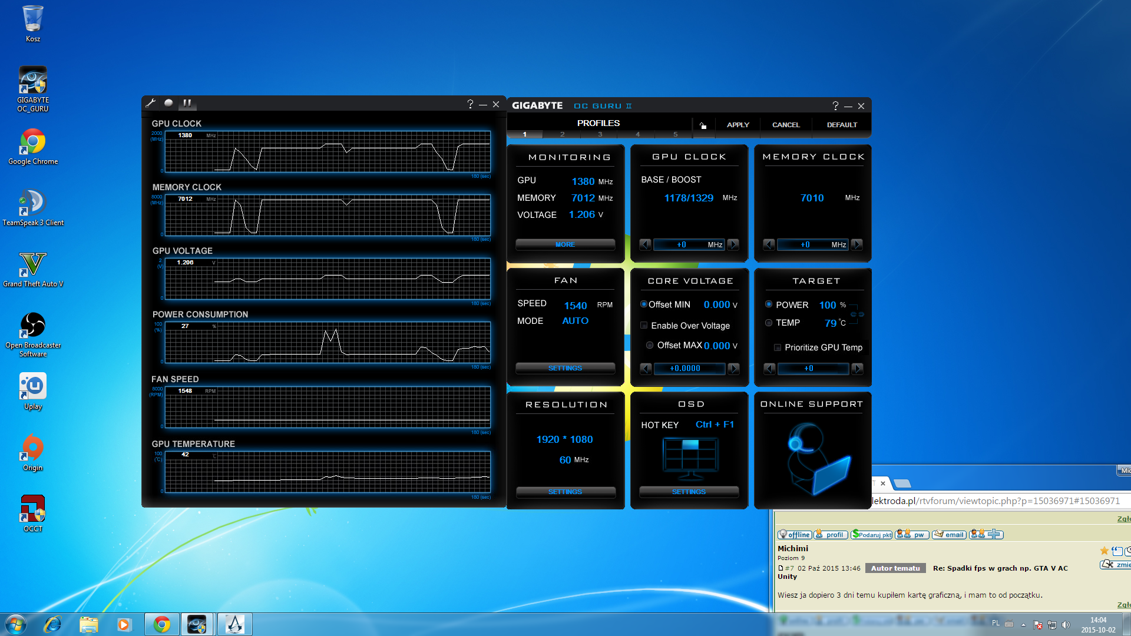Open Fan SETTINGS
The height and width of the screenshot is (636, 1131).
pyautogui.click(x=565, y=368)
